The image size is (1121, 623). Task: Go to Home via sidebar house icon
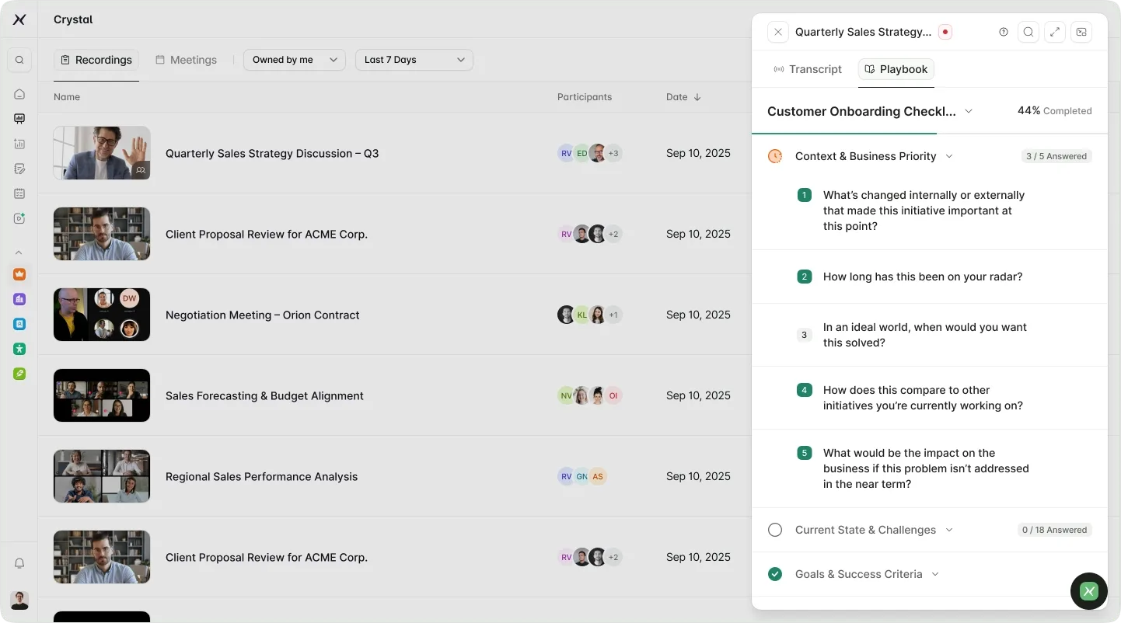[x=19, y=94]
